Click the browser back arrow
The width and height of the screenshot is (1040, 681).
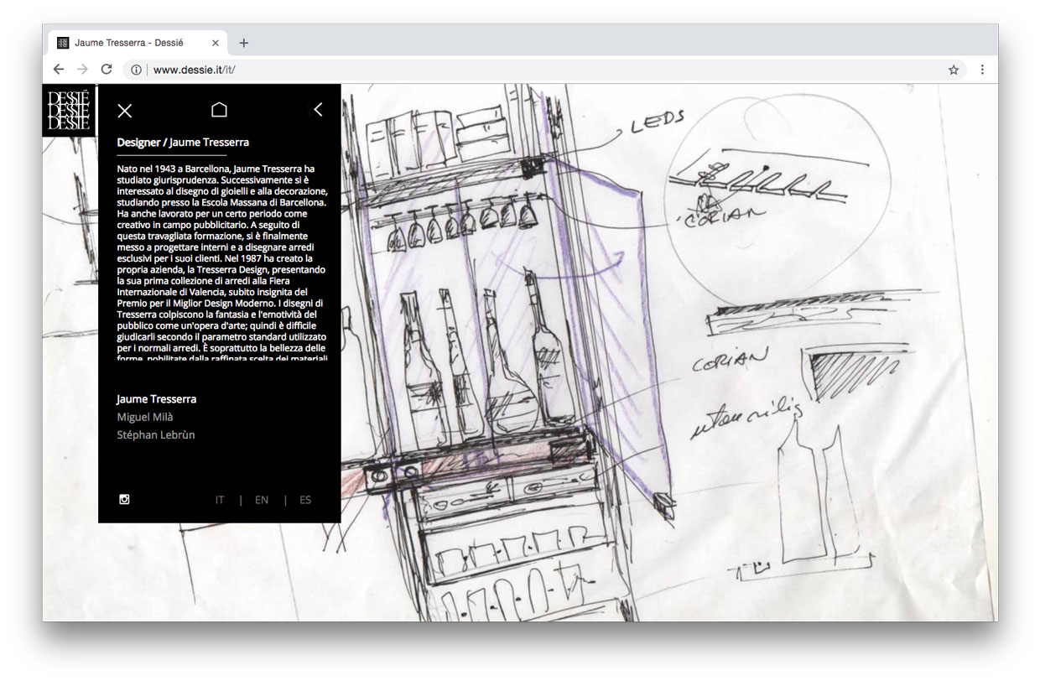click(x=59, y=70)
